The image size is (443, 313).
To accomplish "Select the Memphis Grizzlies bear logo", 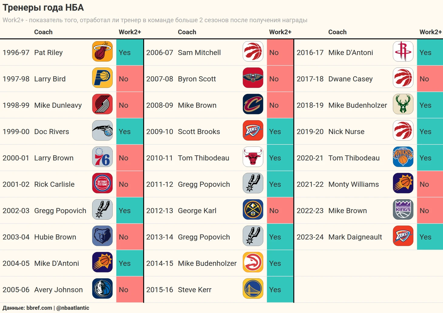I will point(102,236).
